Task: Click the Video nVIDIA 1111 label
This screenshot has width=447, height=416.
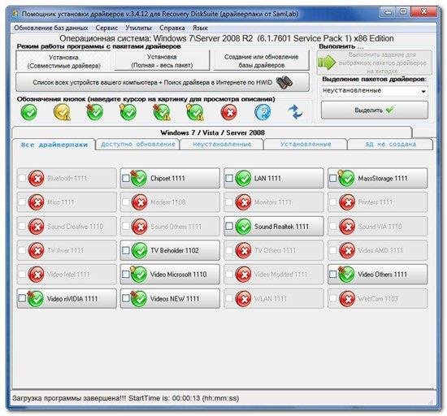Action: pyautogui.click(x=72, y=299)
